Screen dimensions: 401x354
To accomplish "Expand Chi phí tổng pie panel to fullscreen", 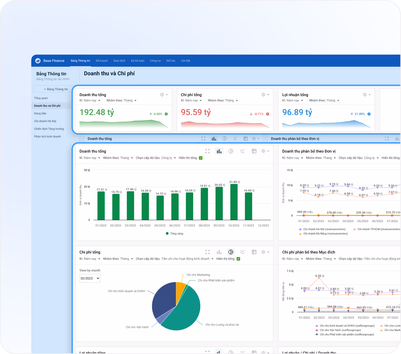I will point(208,252).
